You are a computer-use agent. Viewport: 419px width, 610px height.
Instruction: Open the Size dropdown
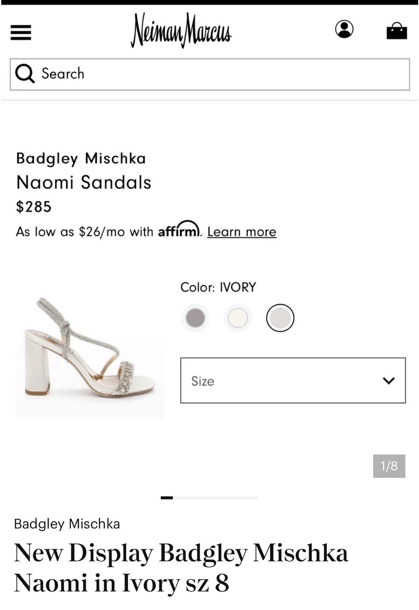(x=293, y=380)
